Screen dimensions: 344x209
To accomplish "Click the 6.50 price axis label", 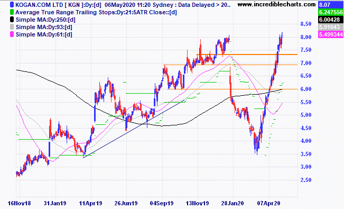I will 306,76.
